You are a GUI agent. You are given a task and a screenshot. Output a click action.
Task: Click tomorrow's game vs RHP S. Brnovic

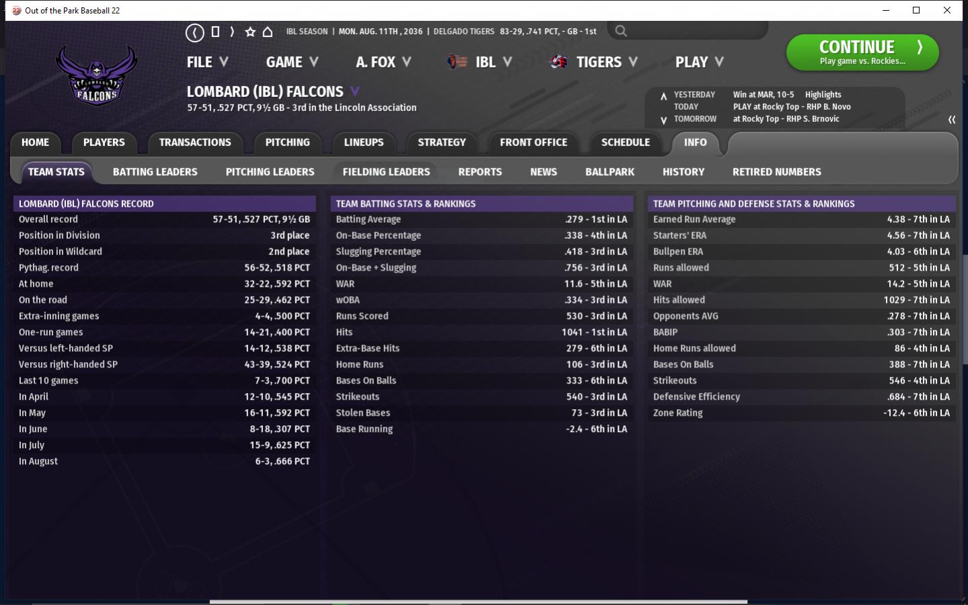tap(786, 119)
